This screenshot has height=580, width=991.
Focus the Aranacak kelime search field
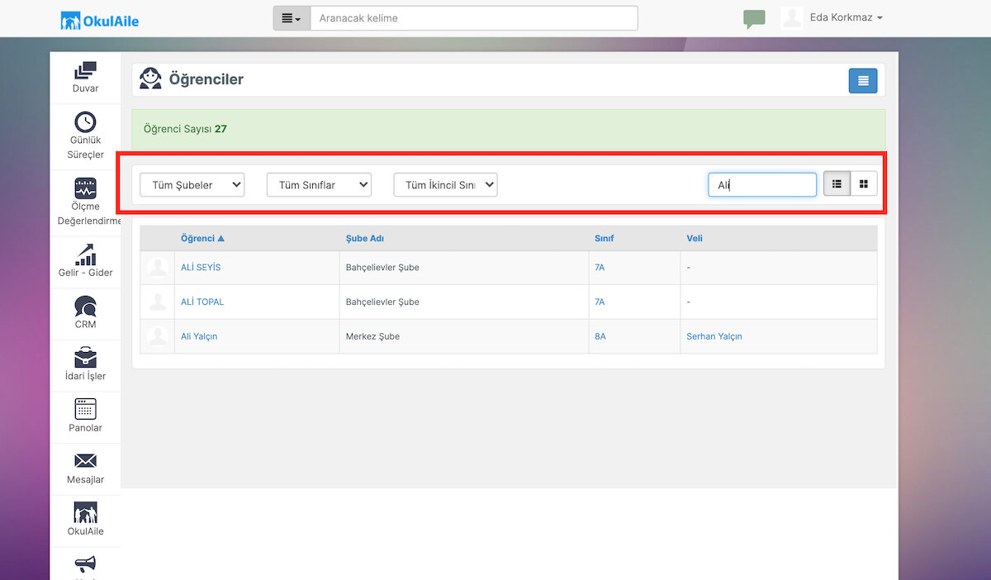click(474, 18)
